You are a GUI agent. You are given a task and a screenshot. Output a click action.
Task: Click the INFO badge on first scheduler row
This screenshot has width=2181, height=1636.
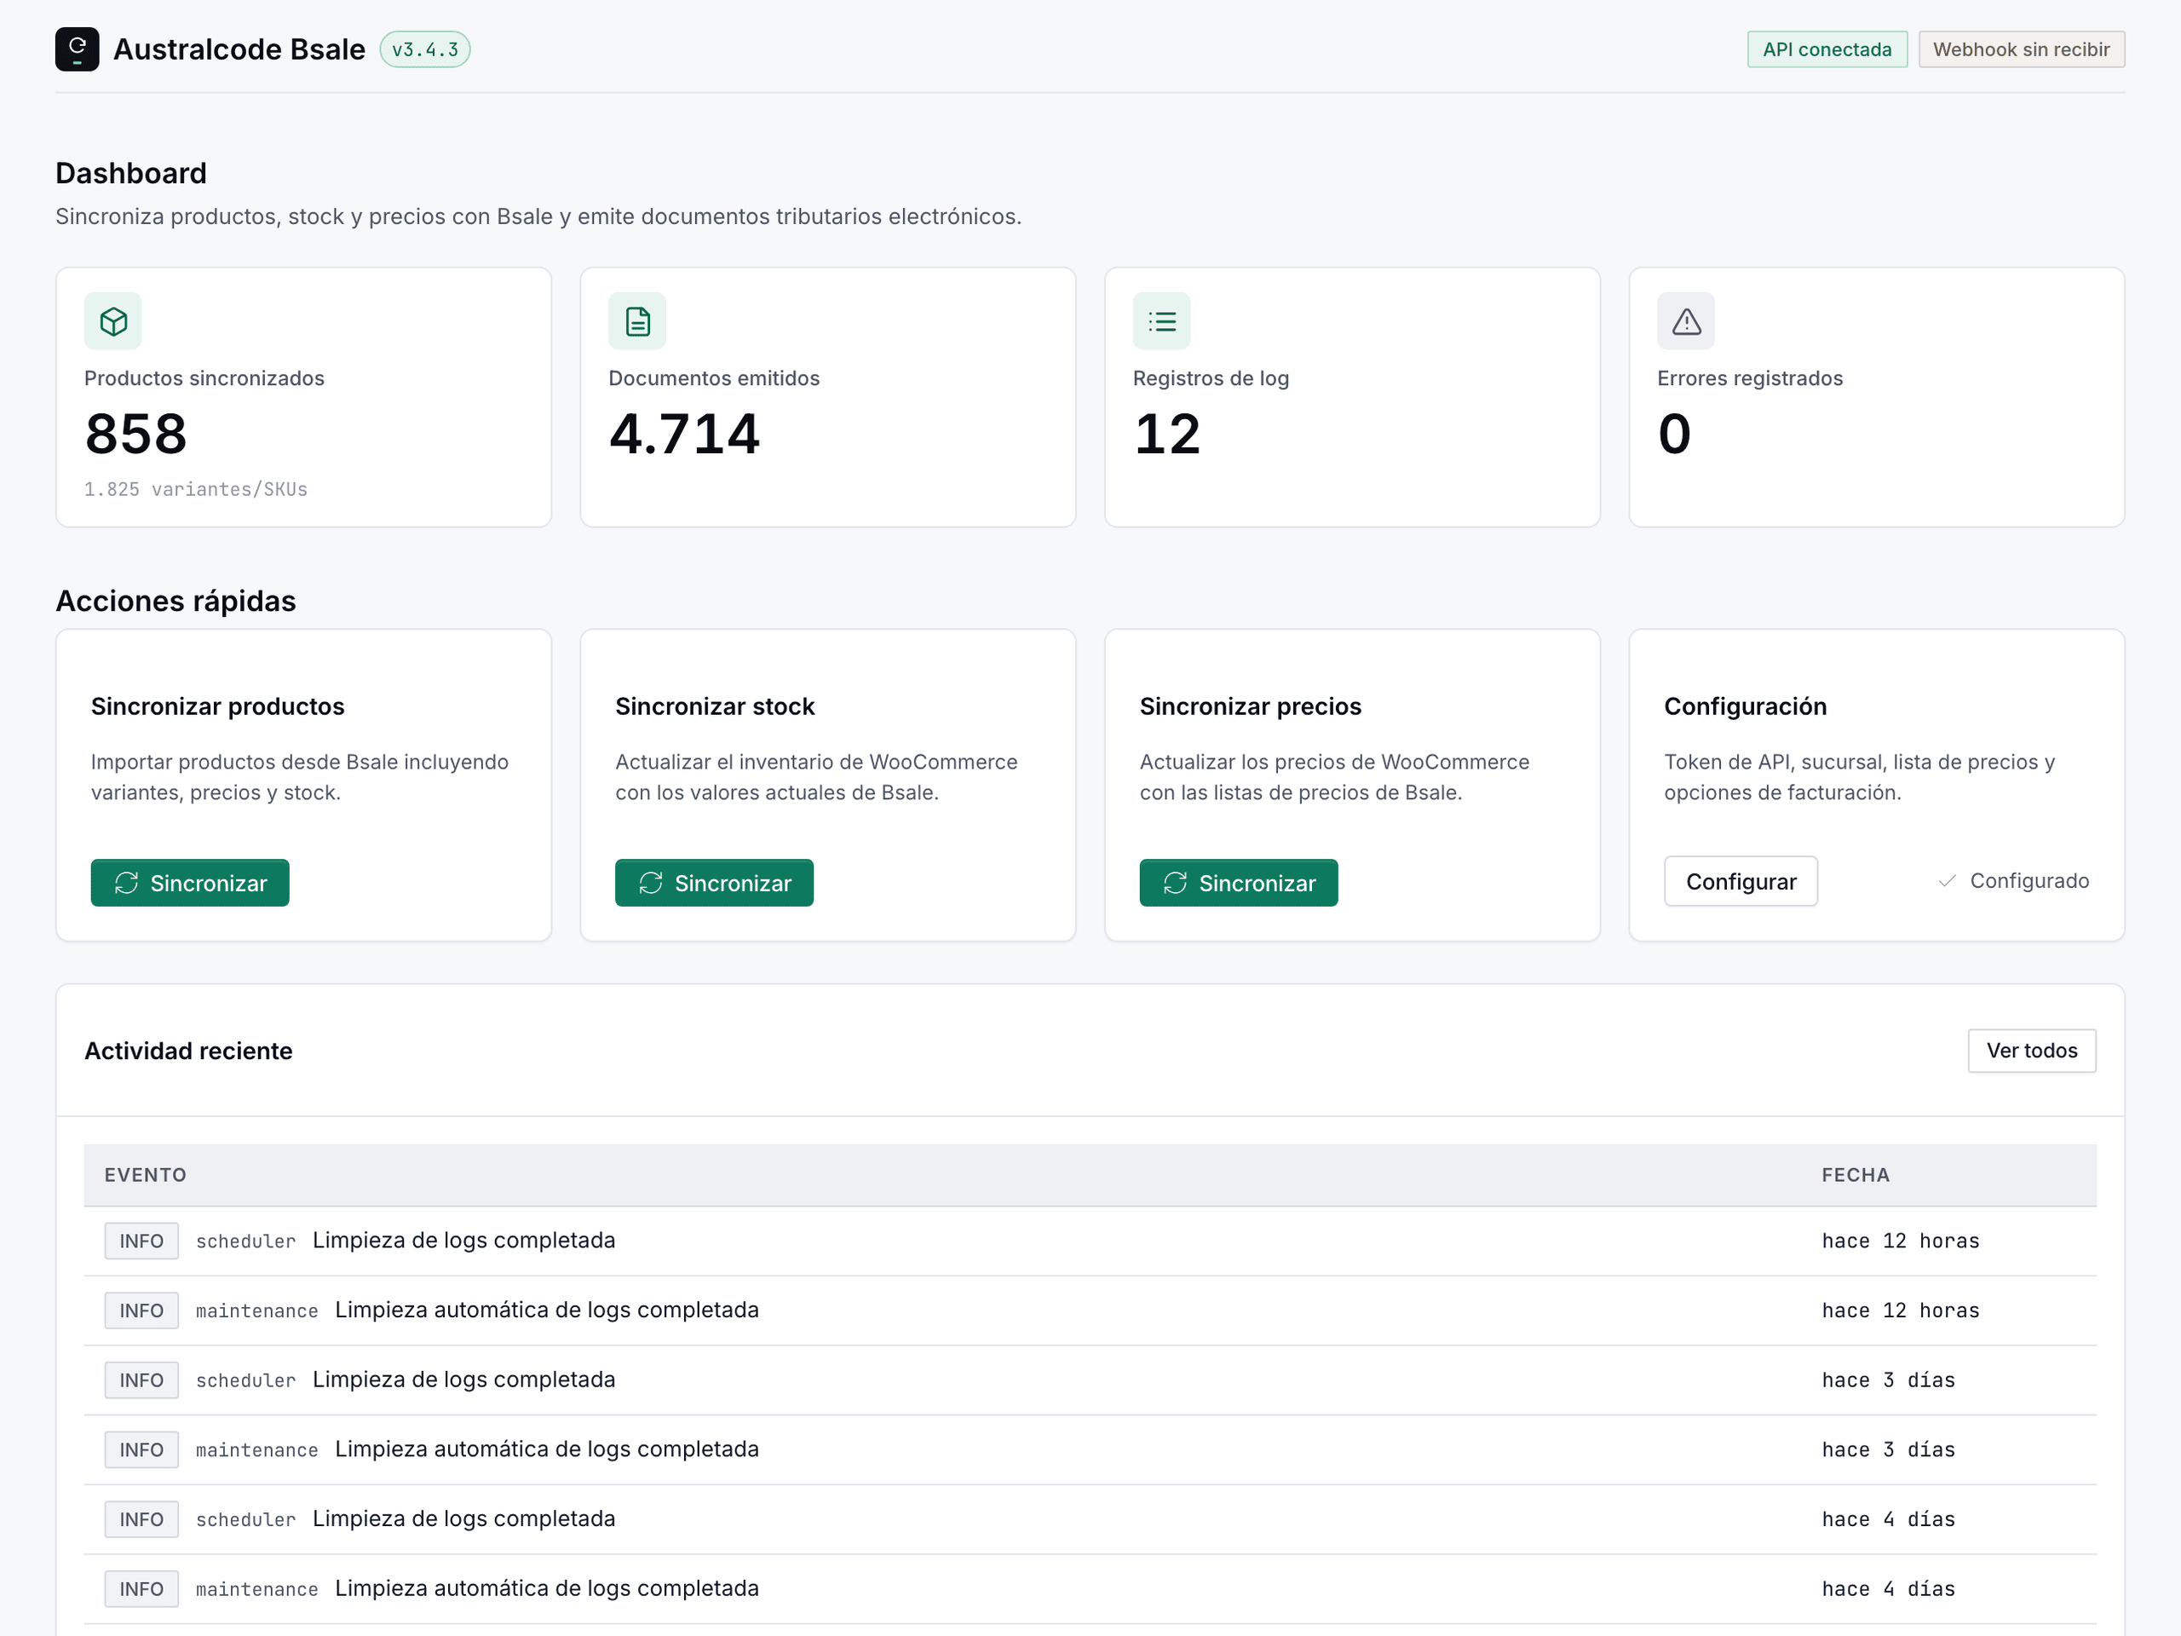click(142, 1241)
